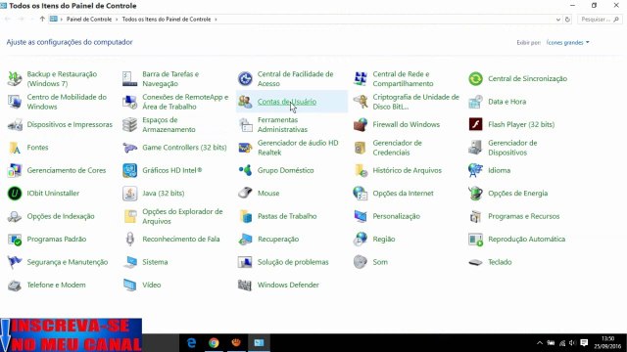Open Segurança e Manutenção flag icon
The width and height of the screenshot is (627, 352).
(x=15, y=262)
